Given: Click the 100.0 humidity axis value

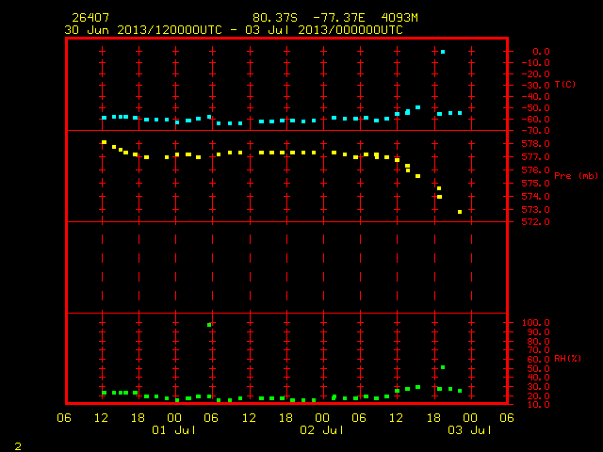Looking at the screenshot, I should click(x=535, y=322).
